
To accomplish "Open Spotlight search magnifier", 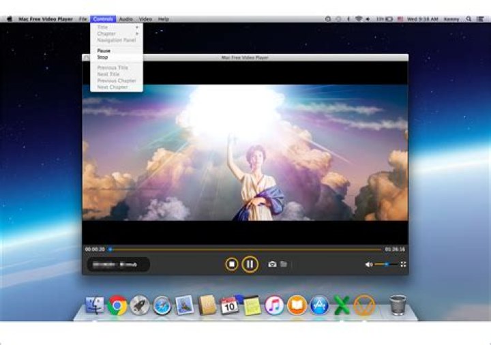I will [468, 19].
